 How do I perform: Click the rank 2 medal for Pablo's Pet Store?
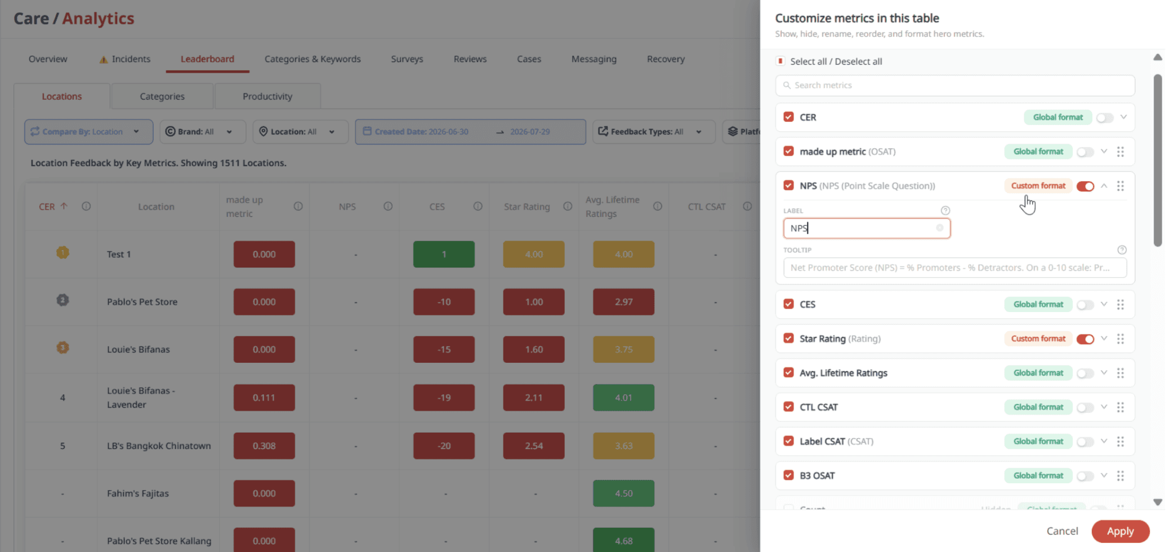point(63,300)
